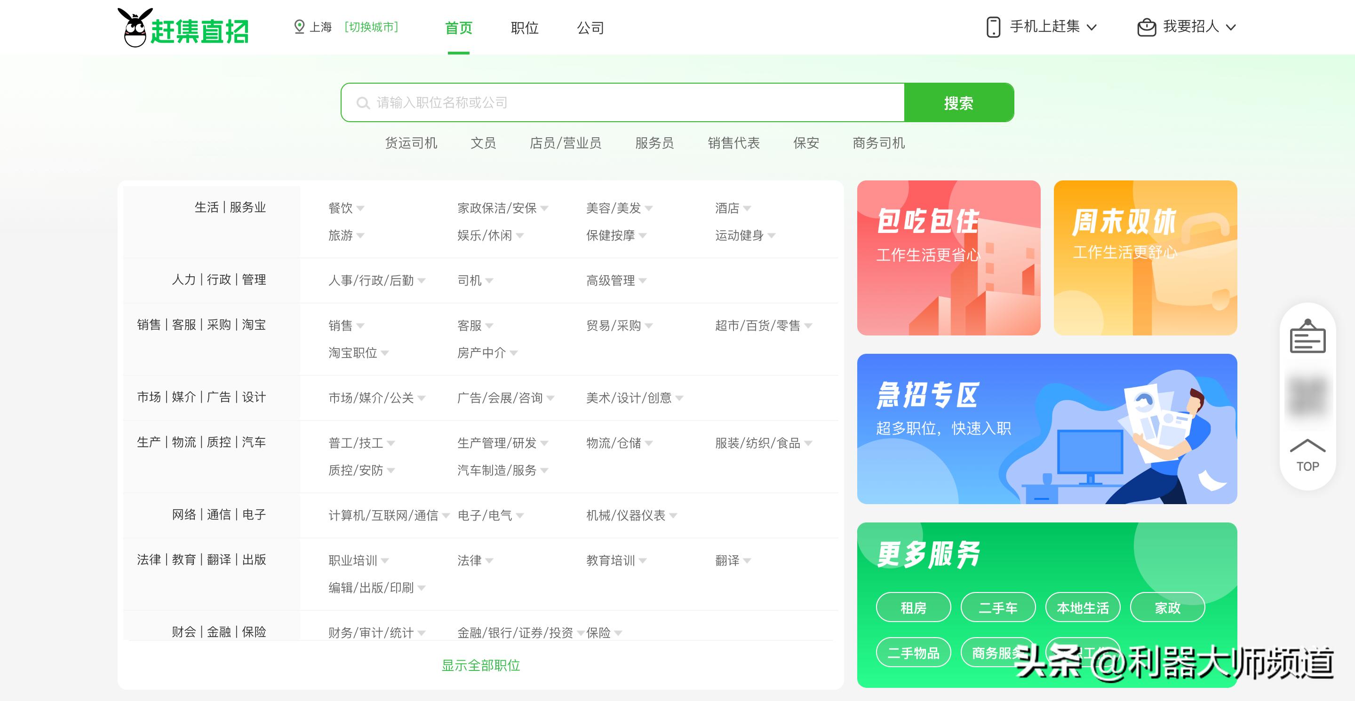Click the 搜索 search button
The width and height of the screenshot is (1355, 701).
point(959,103)
